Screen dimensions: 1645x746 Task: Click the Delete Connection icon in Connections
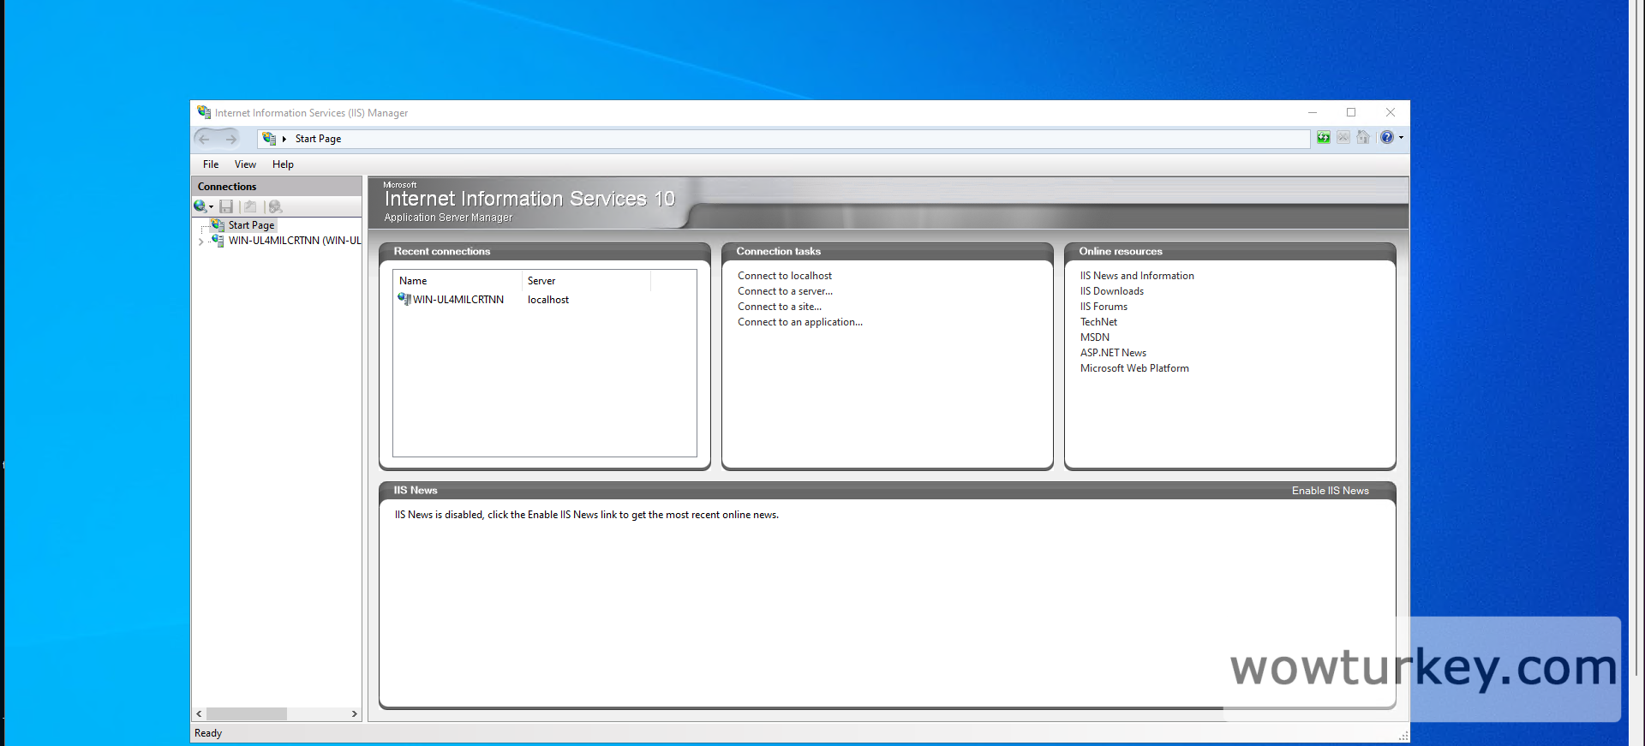275,206
